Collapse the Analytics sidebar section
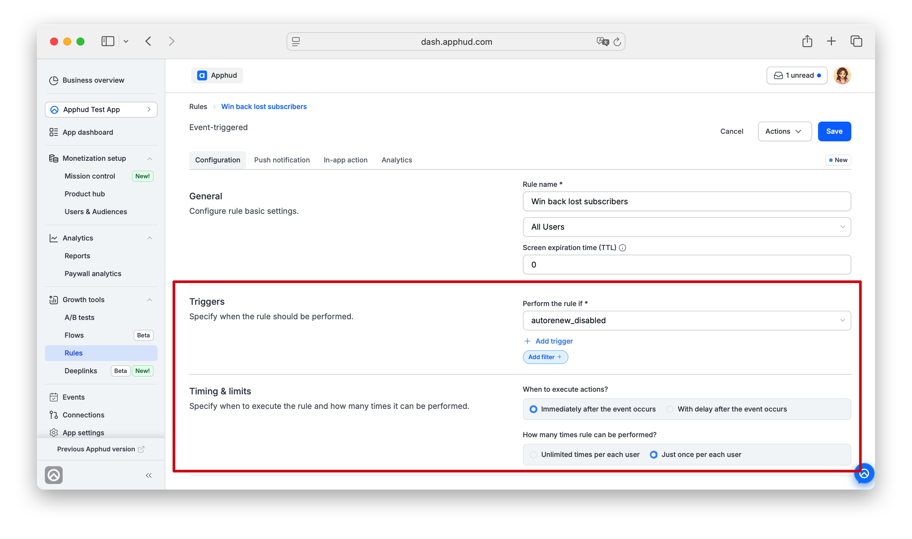Screen dimensions: 912x539 tap(149, 238)
